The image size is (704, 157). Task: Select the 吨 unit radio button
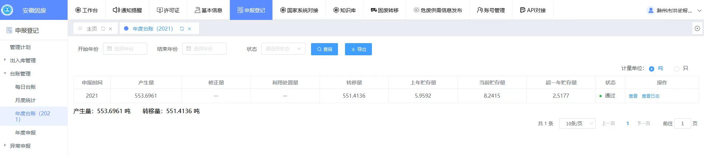coord(651,69)
